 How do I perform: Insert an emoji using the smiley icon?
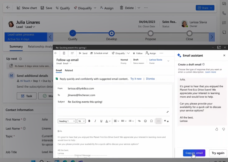[x=145, y=121]
